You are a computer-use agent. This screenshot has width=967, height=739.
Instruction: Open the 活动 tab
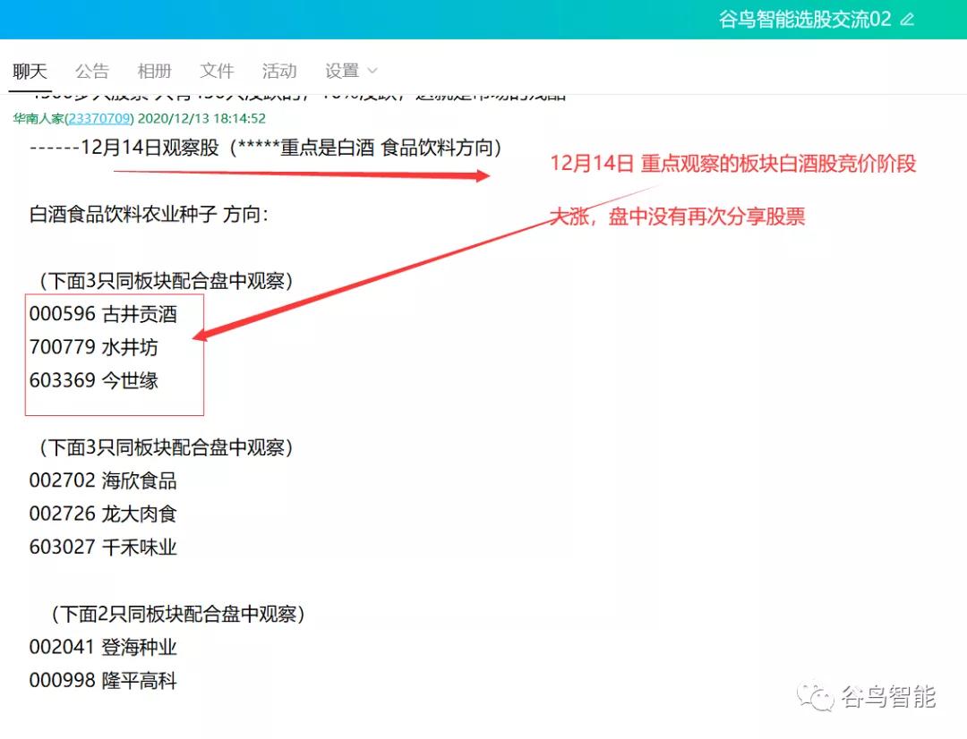279,71
